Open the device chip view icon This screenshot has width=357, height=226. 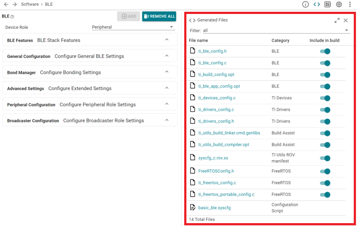click(339, 4)
